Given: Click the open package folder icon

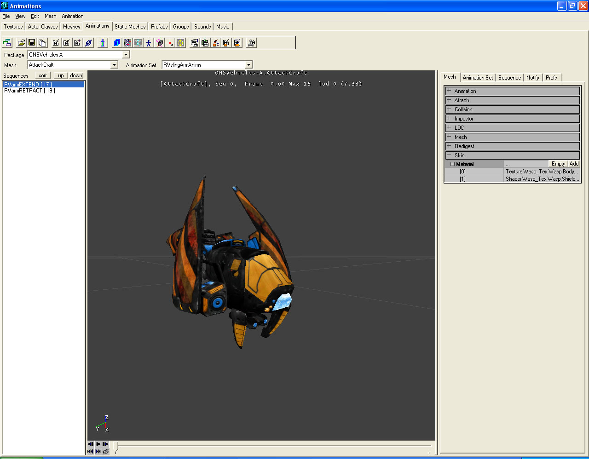Looking at the screenshot, I should click(x=21, y=43).
